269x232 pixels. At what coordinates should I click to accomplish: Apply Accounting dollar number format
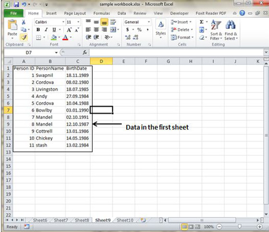[127, 30]
